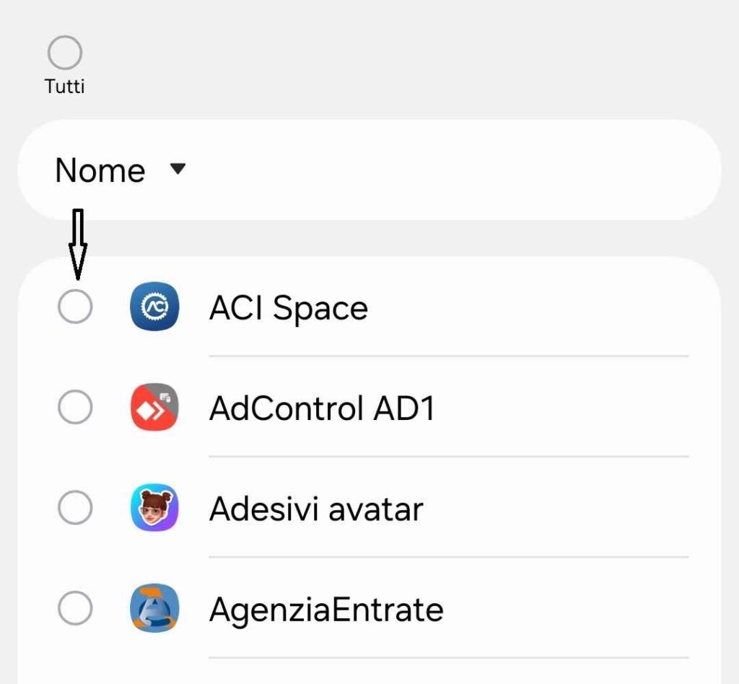Click the AgenziaEntrate app icon

[153, 608]
